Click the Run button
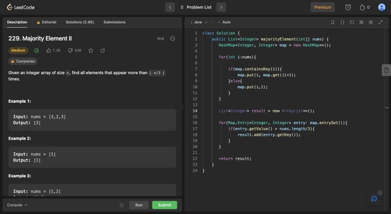391x214 pixels. pos(139,205)
